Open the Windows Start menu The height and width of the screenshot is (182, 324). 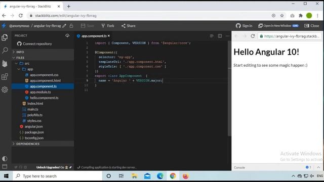(6, 176)
